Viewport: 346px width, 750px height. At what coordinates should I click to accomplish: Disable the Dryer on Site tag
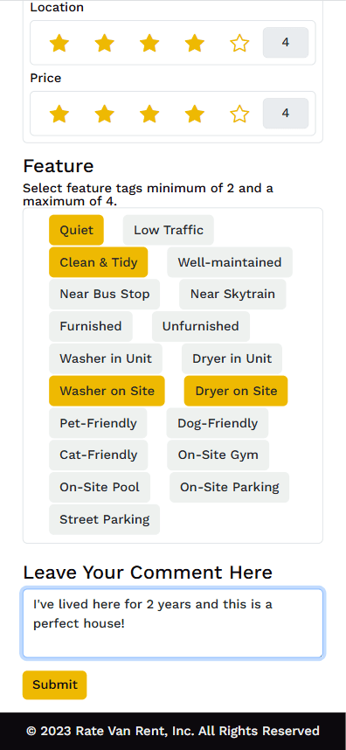236,391
